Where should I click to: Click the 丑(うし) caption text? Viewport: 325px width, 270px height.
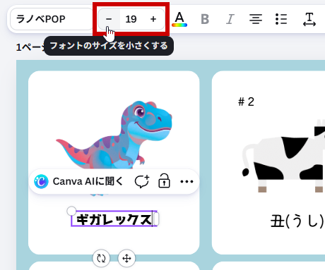pos(297,221)
